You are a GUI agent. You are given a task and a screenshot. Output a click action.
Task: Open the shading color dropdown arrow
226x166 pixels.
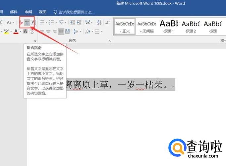92,31
